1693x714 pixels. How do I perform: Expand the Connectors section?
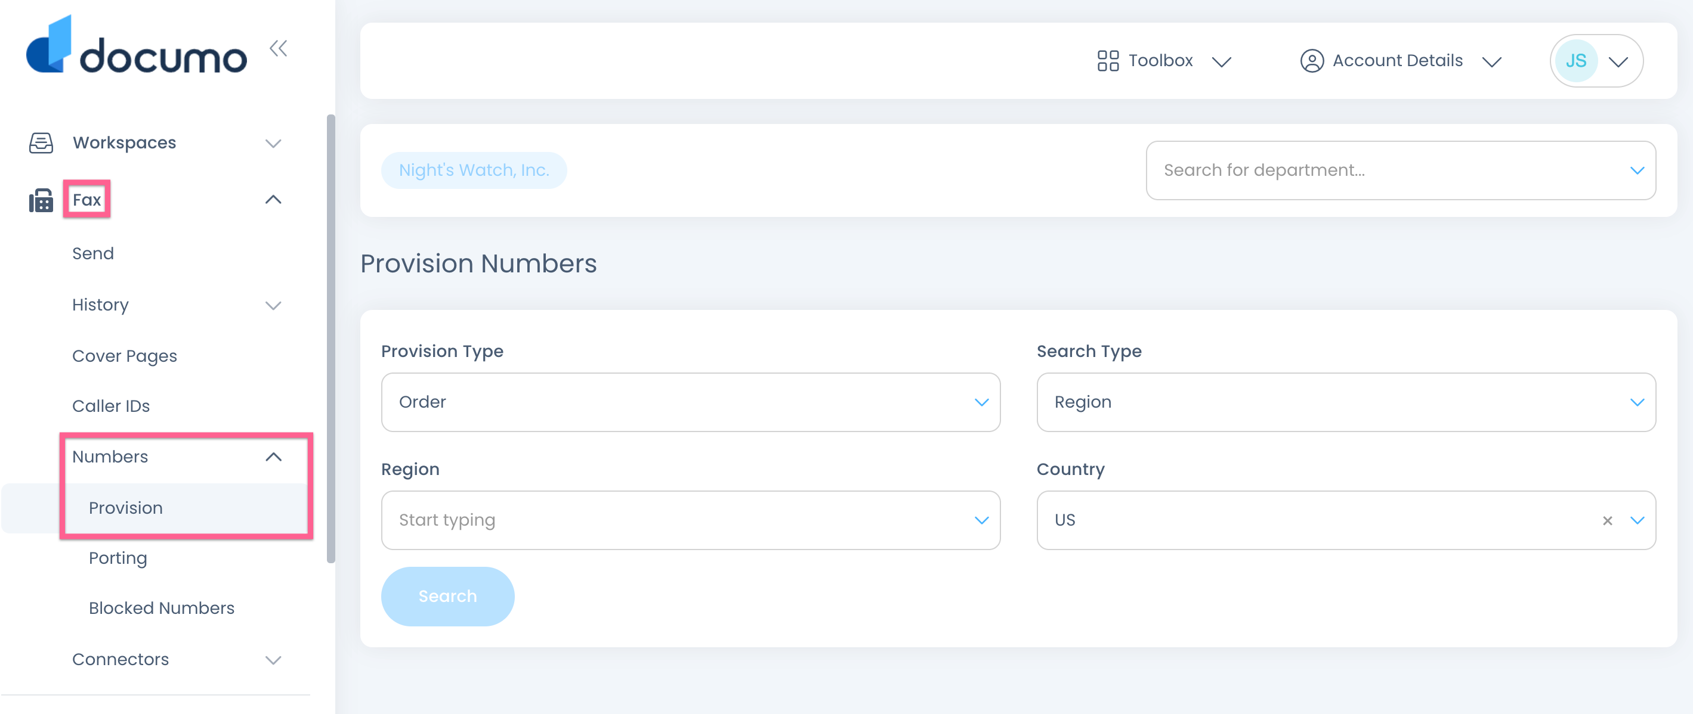tap(273, 660)
